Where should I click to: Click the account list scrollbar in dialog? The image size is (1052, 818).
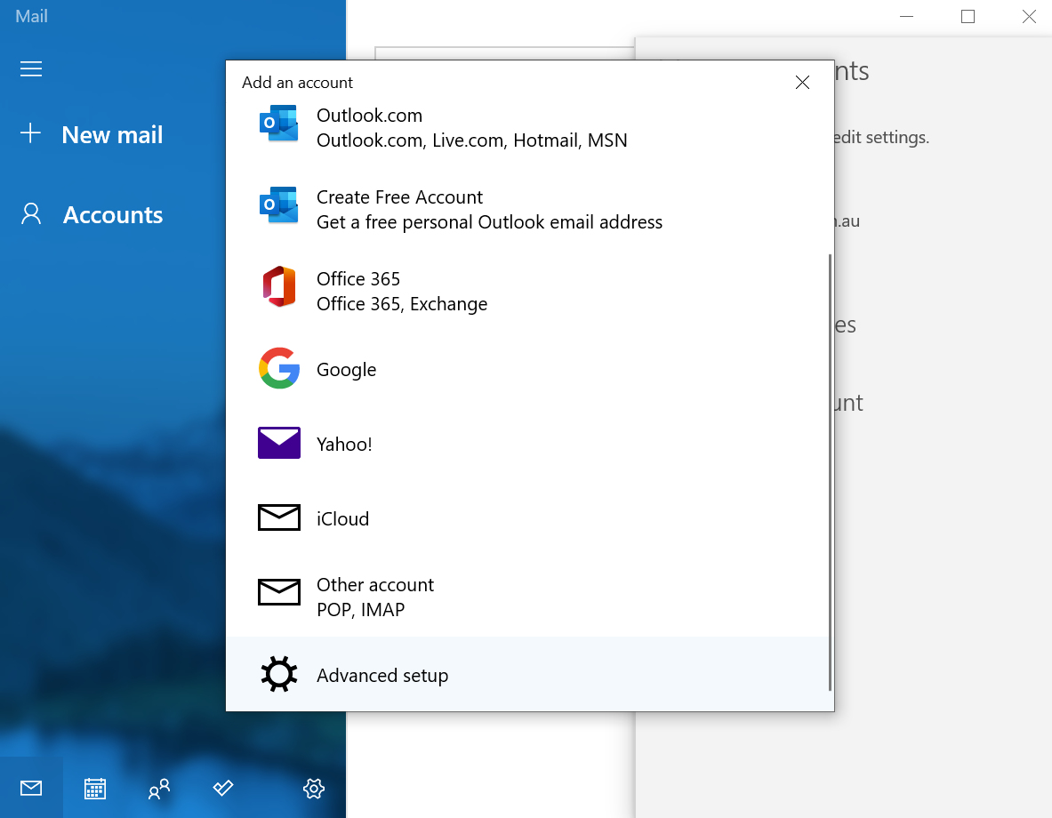[x=830, y=472]
